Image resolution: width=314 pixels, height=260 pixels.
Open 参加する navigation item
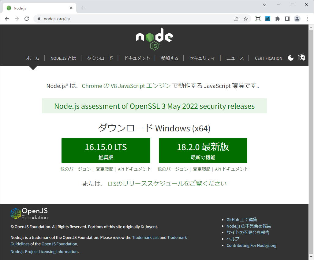[x=170, y=58]
